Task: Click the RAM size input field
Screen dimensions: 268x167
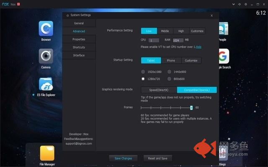Action: (x=178, y=40)
